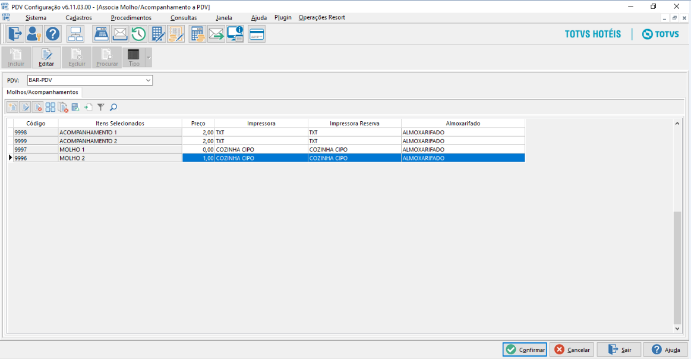Open the Plugin menu

tap(283, 17)
